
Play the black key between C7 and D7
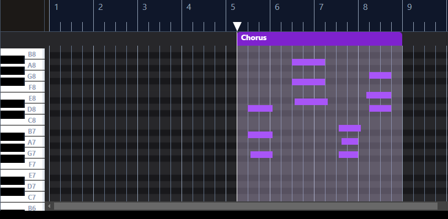point(12,191)
